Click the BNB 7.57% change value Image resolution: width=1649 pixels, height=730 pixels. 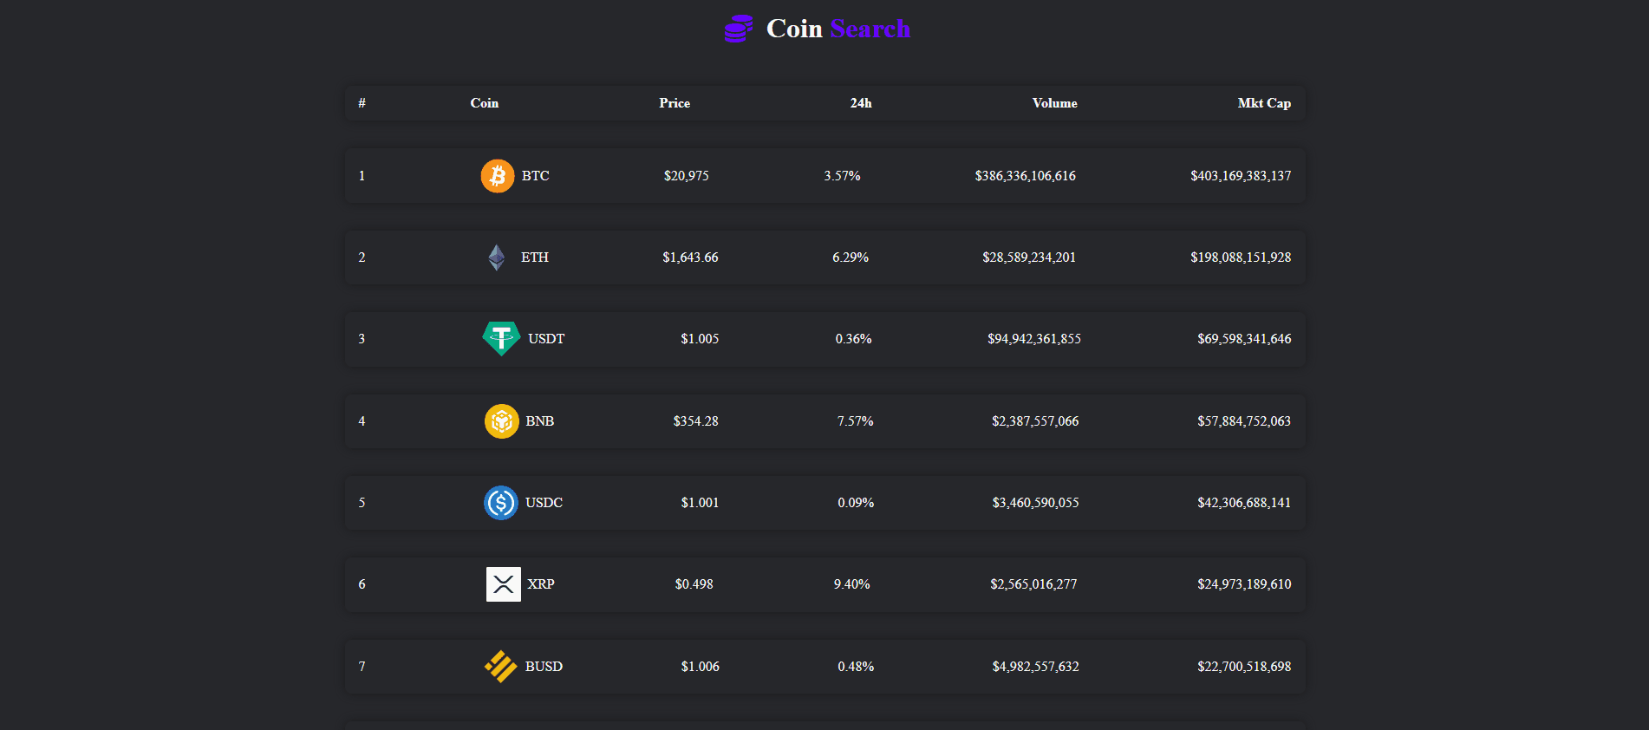point(856,421)
